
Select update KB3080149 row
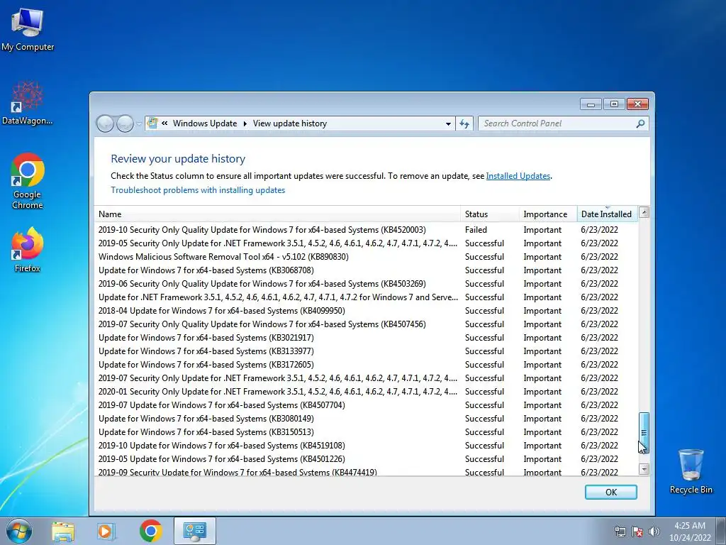(366, 419)
